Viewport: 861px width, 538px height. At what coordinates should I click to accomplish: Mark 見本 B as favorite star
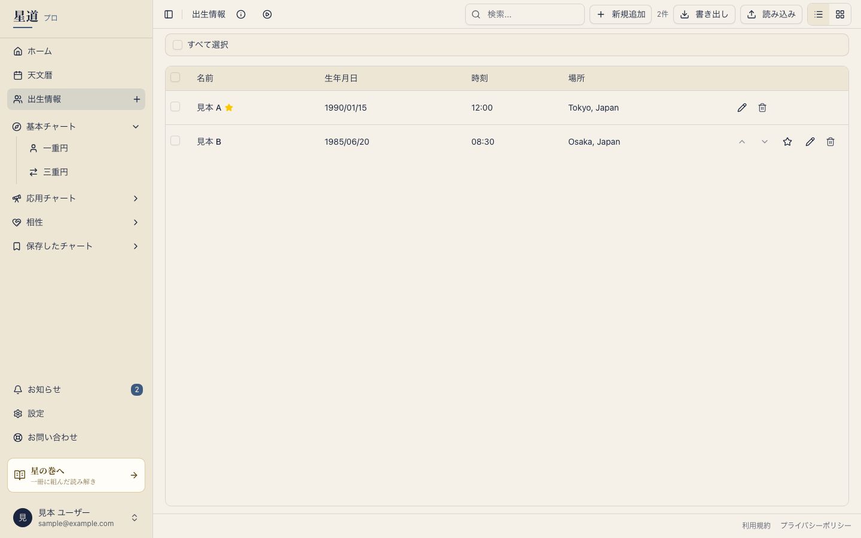coord(787,142)
